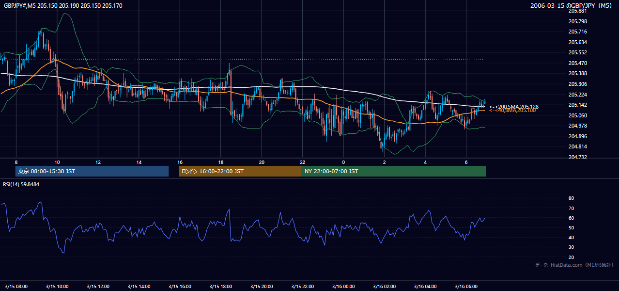Click price scale value 205.388
The width and height of the screenshot is (619, 291).
[x=577, y=73]
